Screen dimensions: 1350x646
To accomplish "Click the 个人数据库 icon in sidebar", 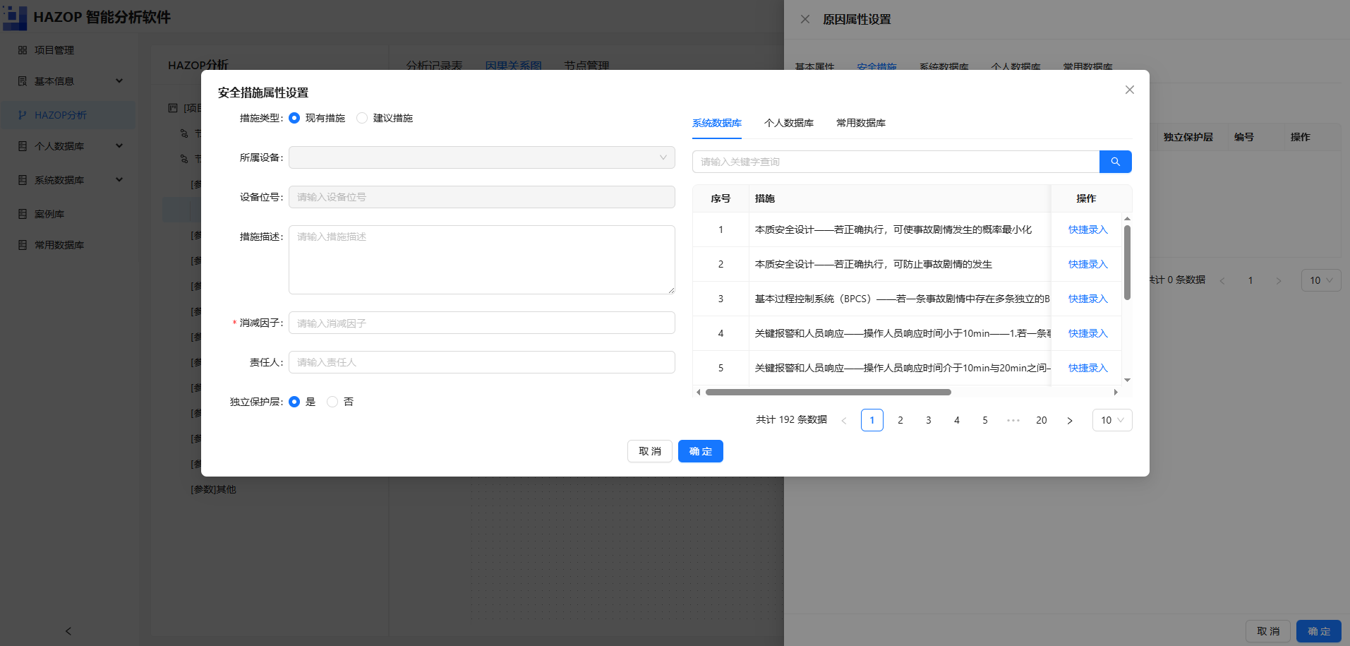I will click(x=23, y=146).
